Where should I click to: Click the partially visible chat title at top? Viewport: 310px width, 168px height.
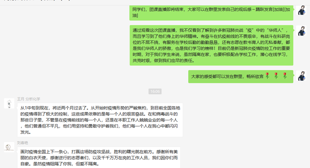(37, 1)
